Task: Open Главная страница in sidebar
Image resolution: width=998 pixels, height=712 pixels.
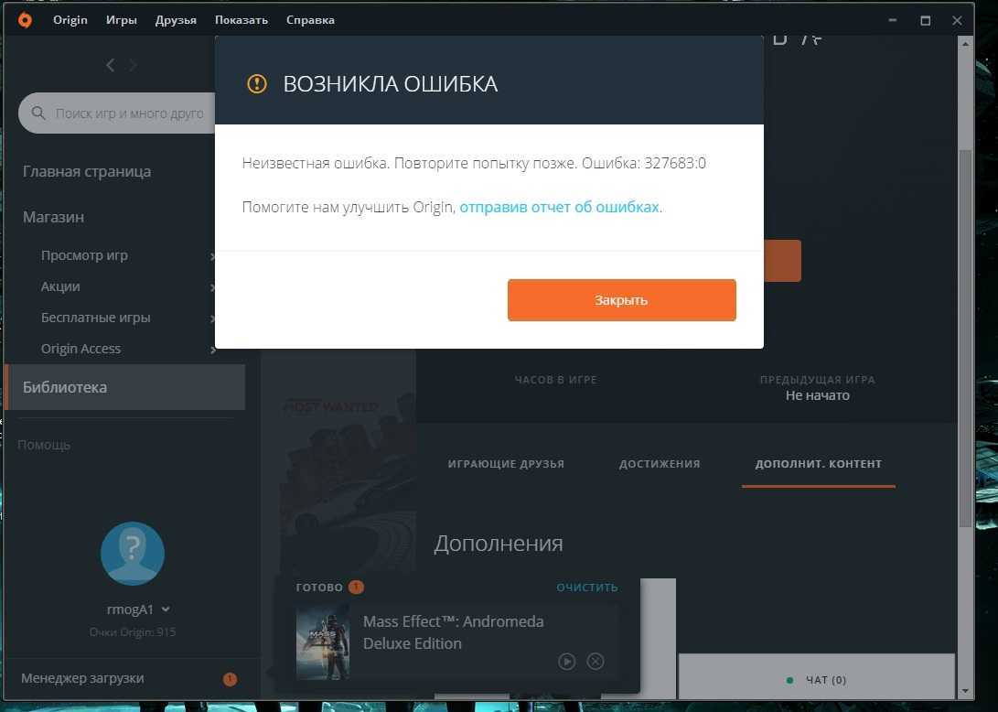Action: (87, 171)
